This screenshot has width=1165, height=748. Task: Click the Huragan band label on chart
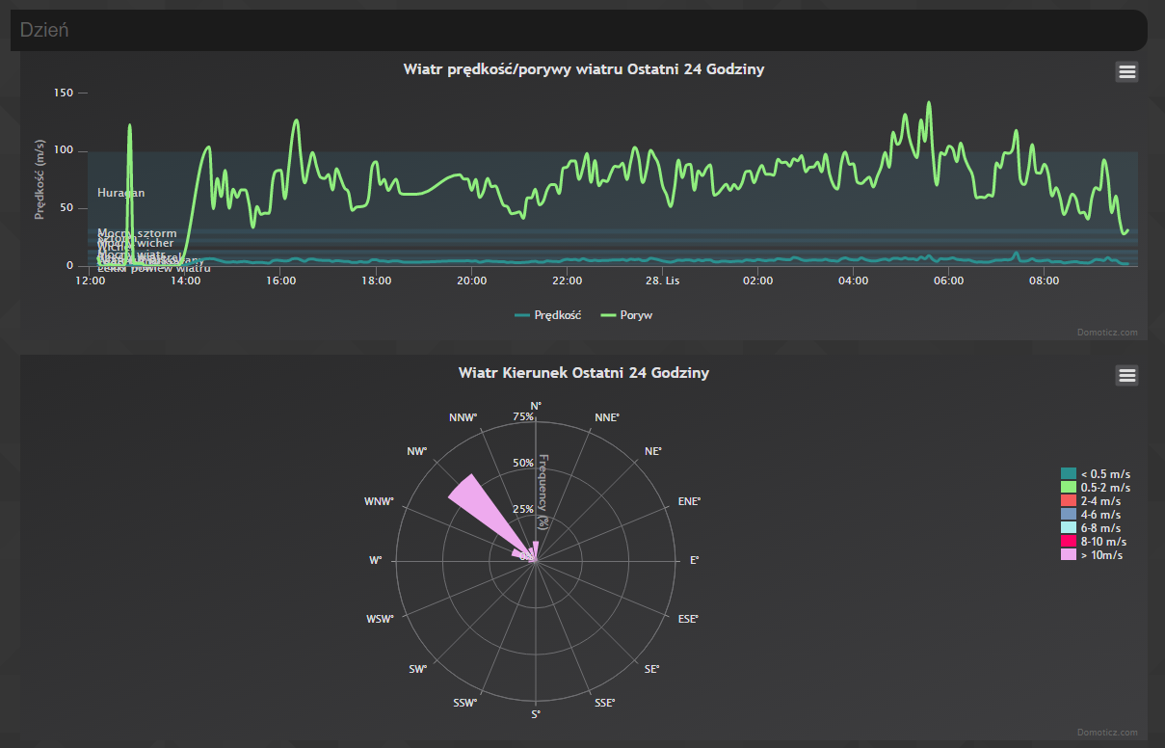pyautogui.click(x=120, y=193)
